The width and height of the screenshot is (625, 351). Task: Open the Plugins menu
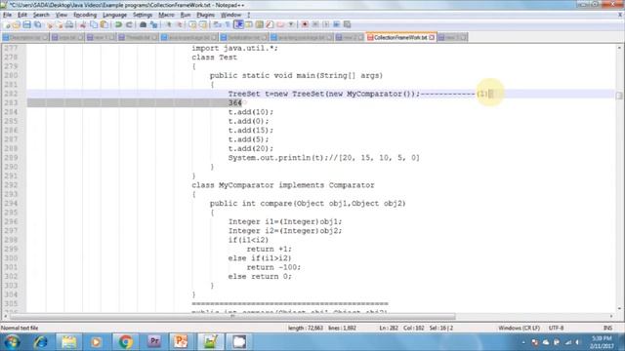[206, 15]
